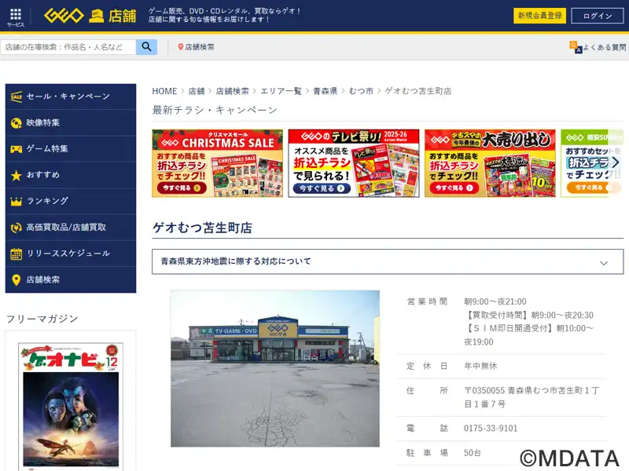Click the film reel icon for 映像特集
Image resolution: width=629 pixels, height=471 pixels.
click(16, 123)
